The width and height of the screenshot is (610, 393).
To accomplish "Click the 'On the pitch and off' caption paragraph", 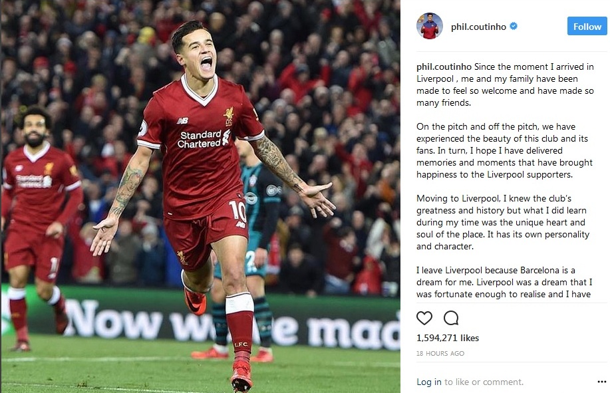I will point(504,150).
